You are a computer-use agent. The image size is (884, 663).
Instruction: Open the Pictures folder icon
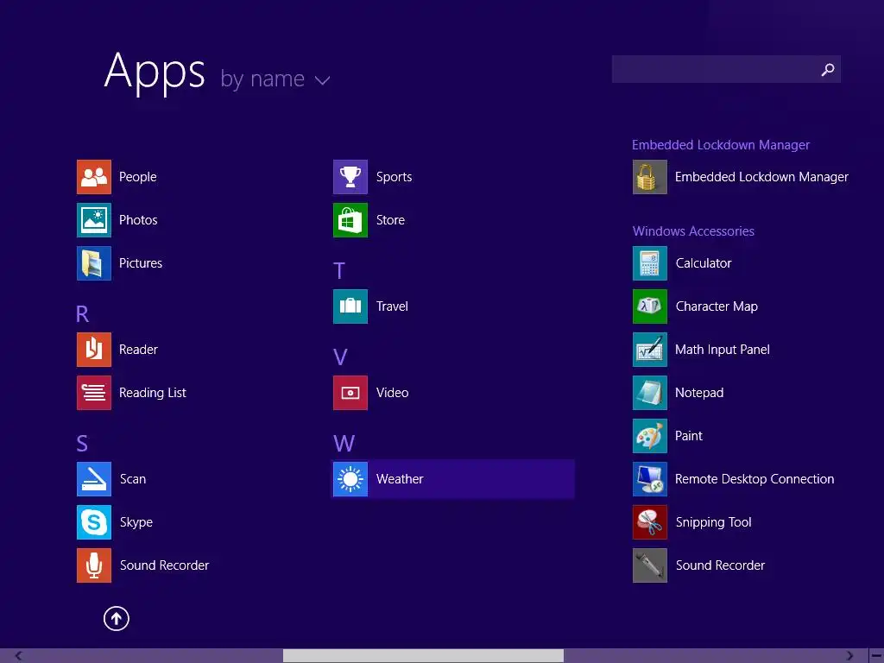click(x=93, y=263)
